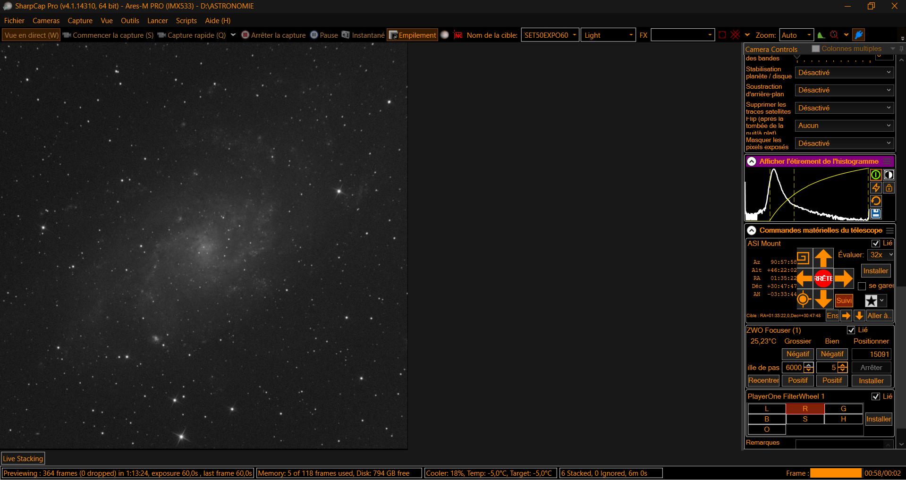
Task: Reset histogram stretch with circular arrow icon
Action: coord(876,201)
